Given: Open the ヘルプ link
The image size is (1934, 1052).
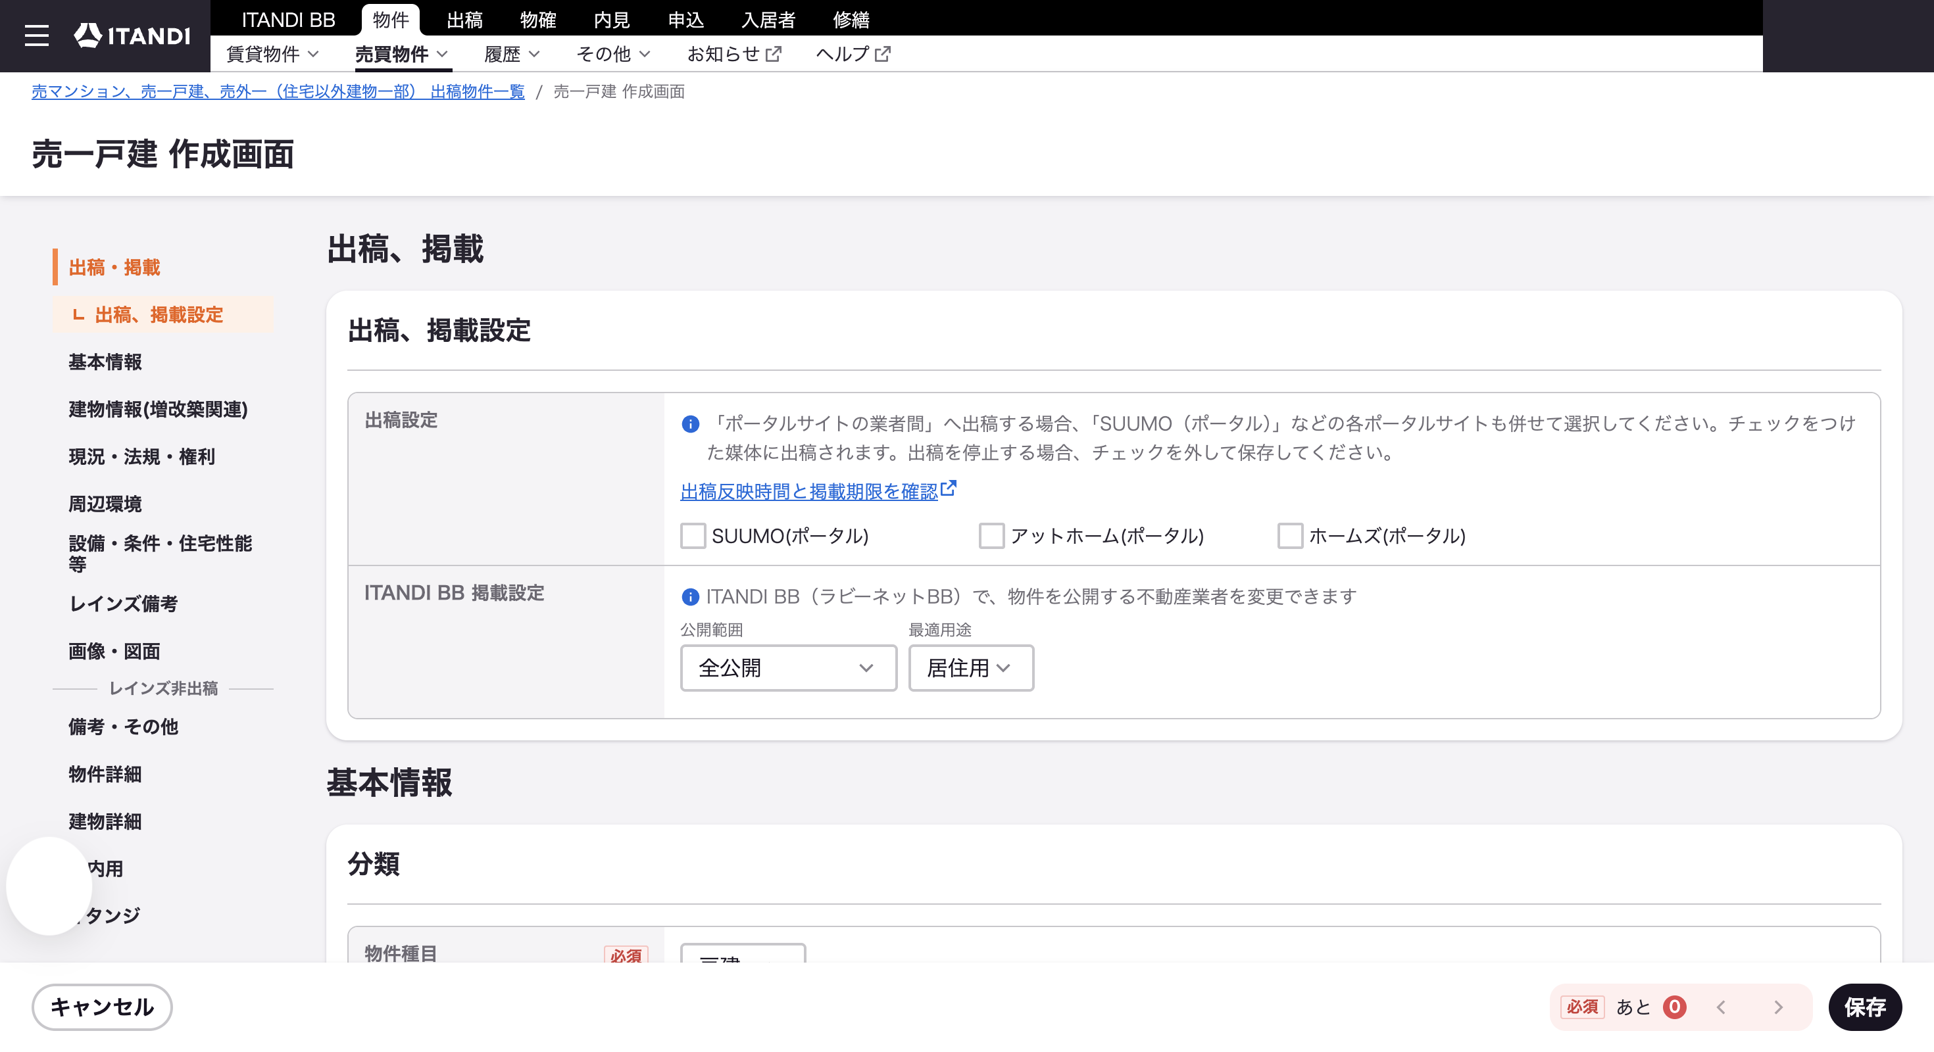Looking at the screenshot, I should (853, 54).
